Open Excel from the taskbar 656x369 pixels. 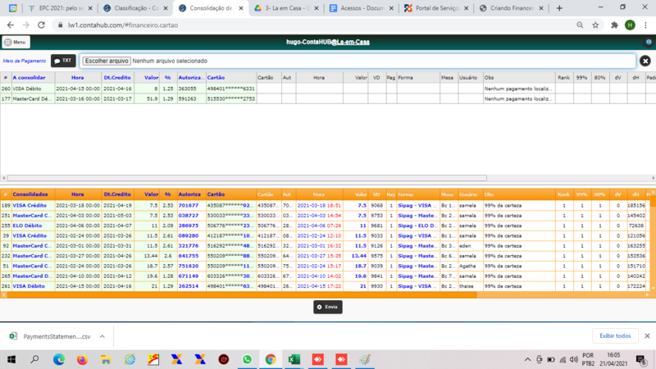click(294, 359)
